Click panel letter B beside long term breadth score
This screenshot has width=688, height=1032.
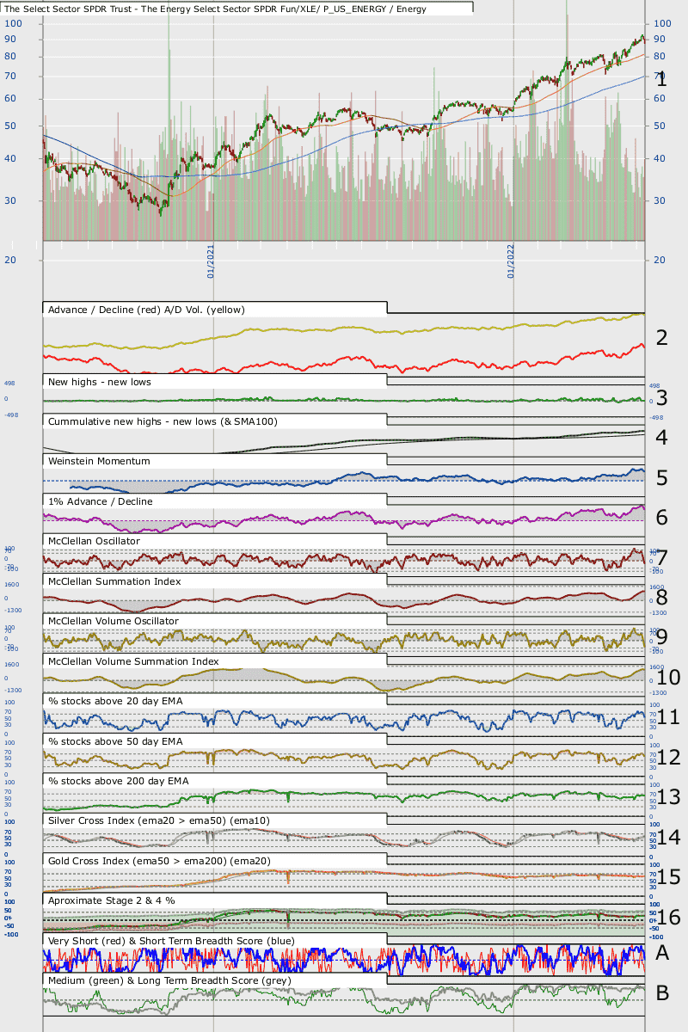(662, 992)
